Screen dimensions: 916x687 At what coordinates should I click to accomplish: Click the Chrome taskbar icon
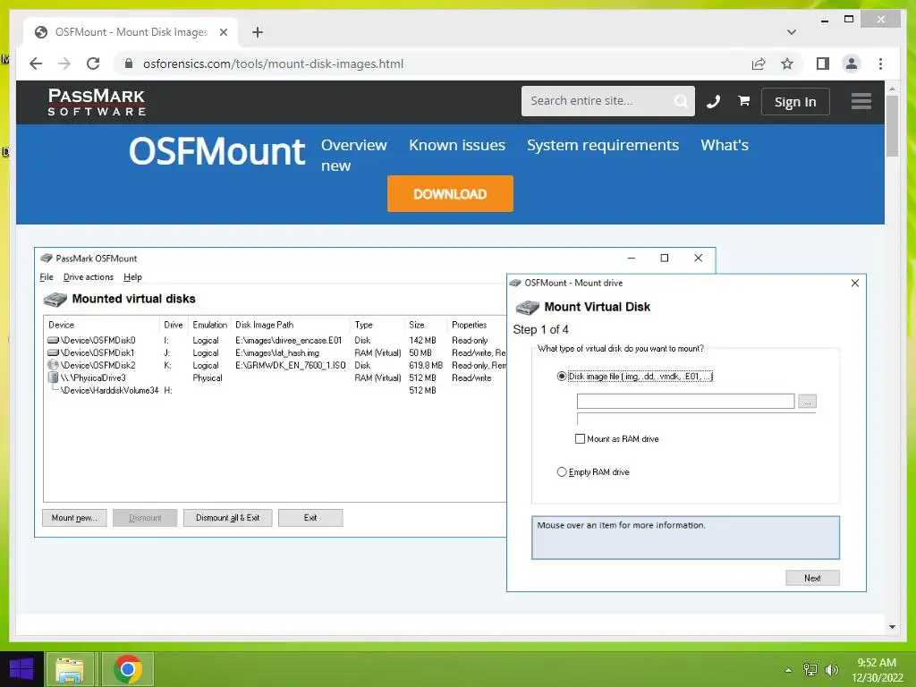[128, 669]
